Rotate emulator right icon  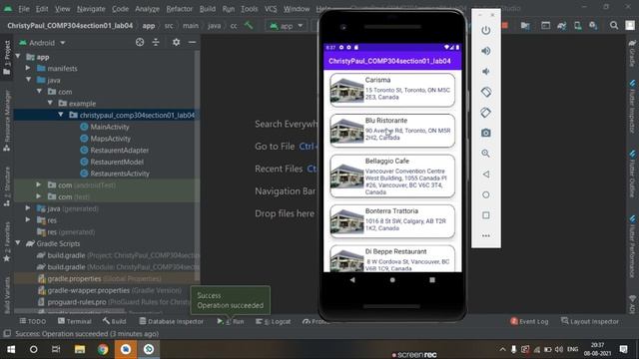point(486,113)
